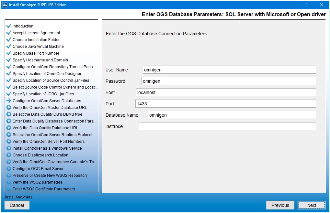Image resolution: width=330 pixels, height=213 pixels.
Task: Click circle beside Install Controller as Windows Service
Action: coord(9,148)
